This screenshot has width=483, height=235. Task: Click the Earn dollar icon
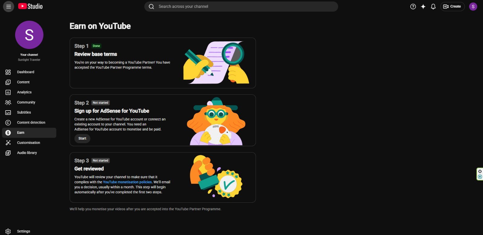pyautogui.click(x=8, y=133)
